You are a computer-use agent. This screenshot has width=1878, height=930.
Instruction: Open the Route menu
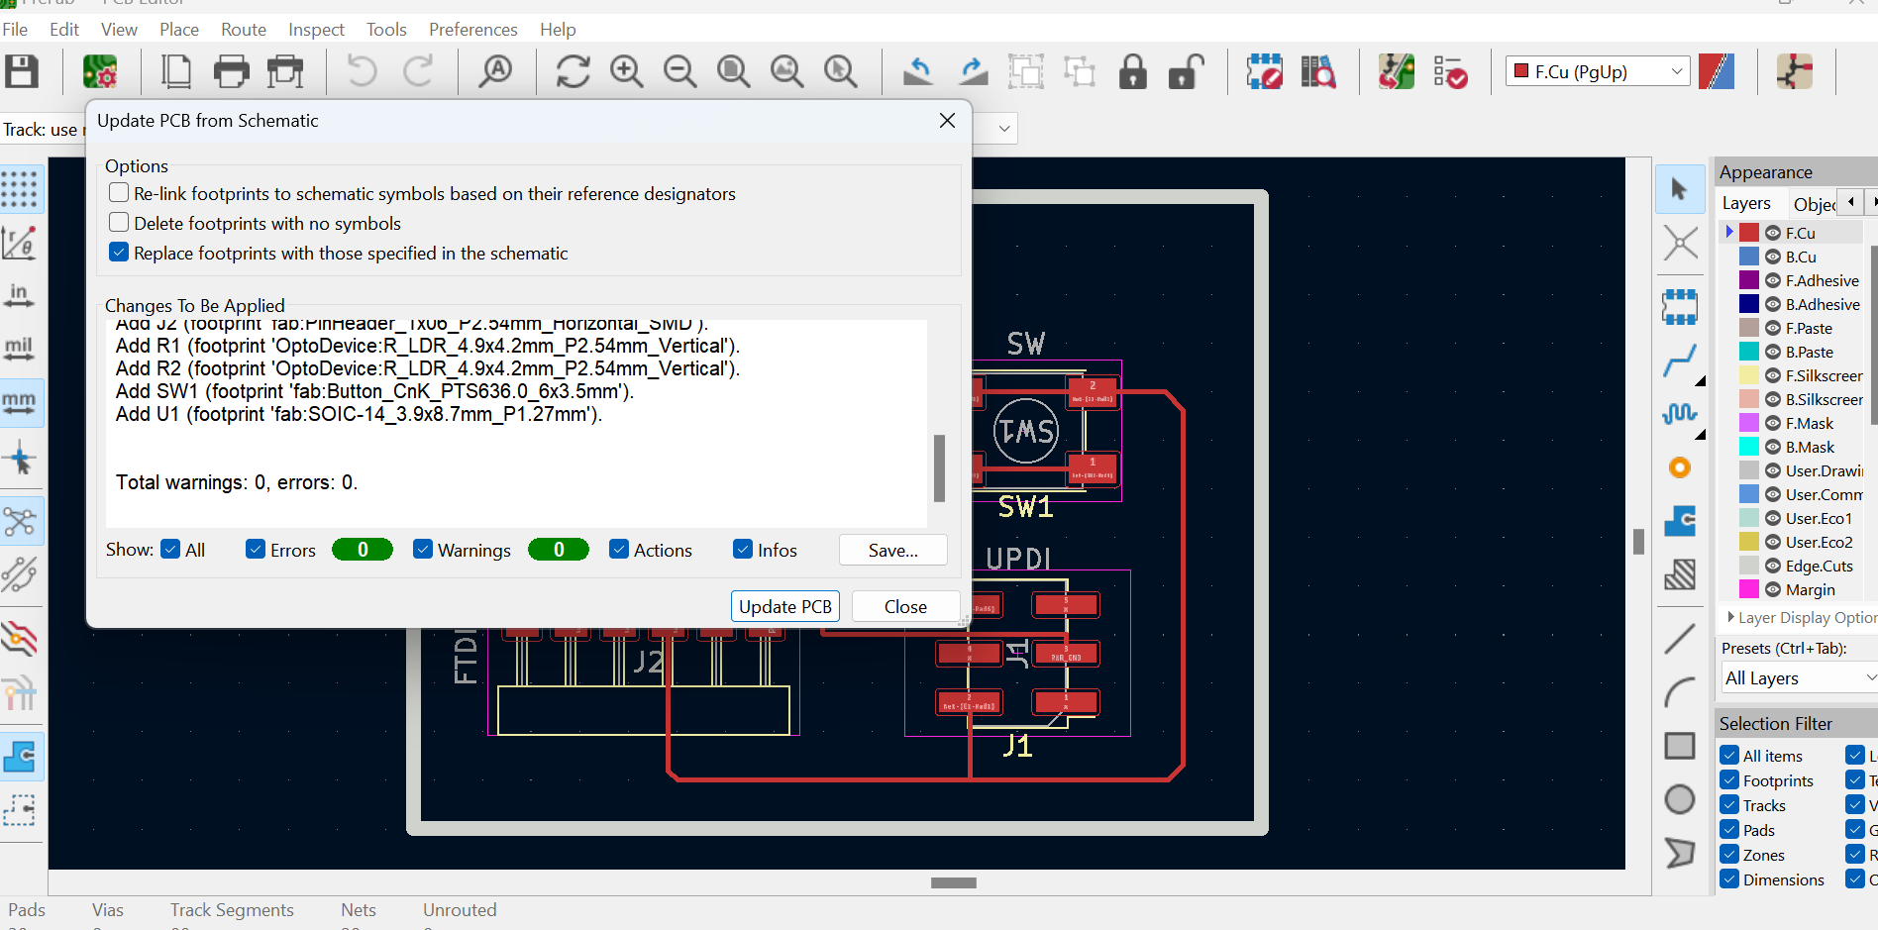pos(244,30)
